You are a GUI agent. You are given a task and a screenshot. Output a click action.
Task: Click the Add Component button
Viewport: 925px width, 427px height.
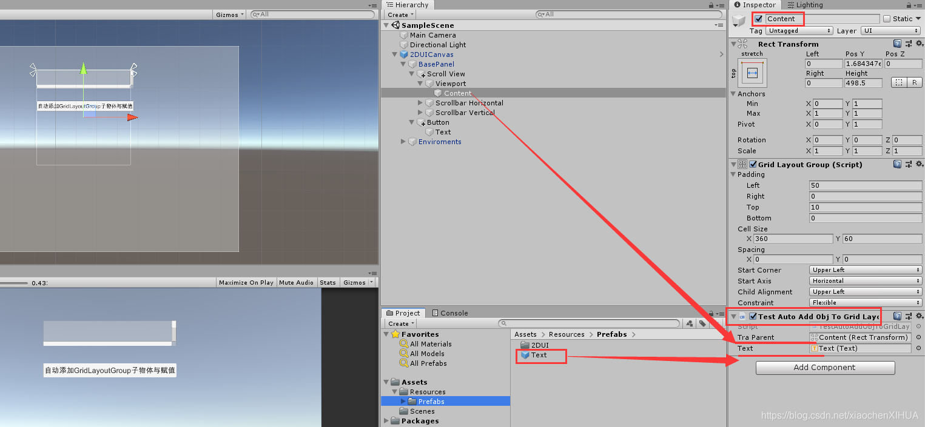pyautogui.click(x=825, y=368)
